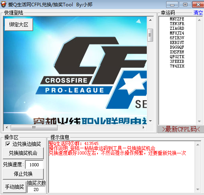Select lucky code MFUJZ4
Screen dimensions: 204x195
(177, 33)
